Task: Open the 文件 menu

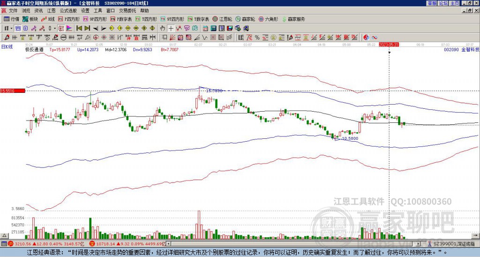Action: pyautogui.click(x=13, y=11)
